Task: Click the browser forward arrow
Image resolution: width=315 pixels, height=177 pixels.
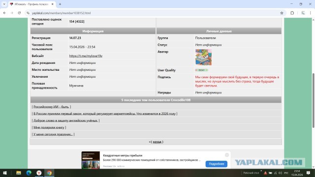Action: [12, 13]
